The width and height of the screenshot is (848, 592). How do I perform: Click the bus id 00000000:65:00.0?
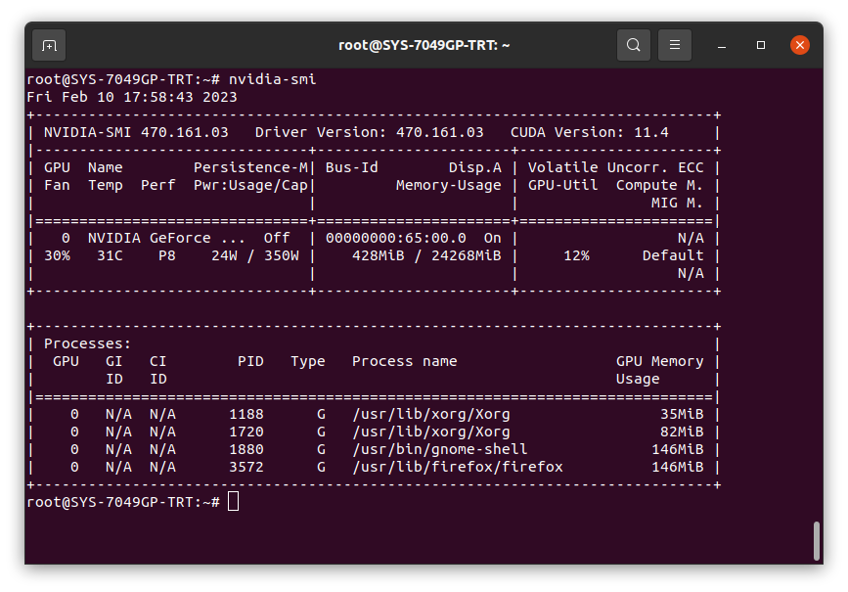point(396,238)
